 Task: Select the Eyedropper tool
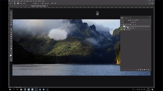pos(11,23)
